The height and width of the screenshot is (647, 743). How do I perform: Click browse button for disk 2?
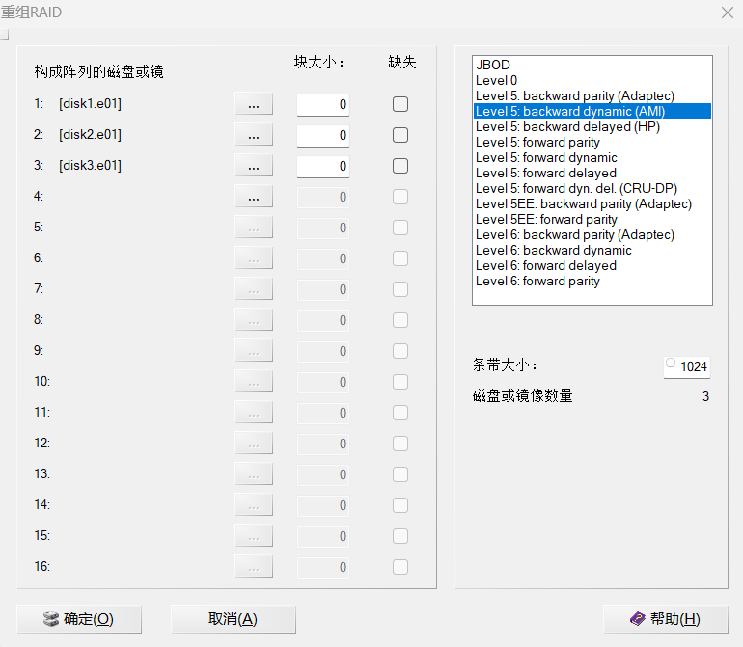[x=254, y=135]
